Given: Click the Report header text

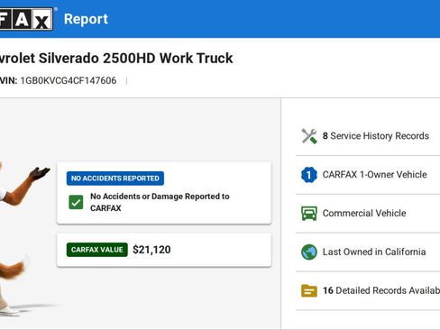Looking at the screenshot, I should click(86, 19).
